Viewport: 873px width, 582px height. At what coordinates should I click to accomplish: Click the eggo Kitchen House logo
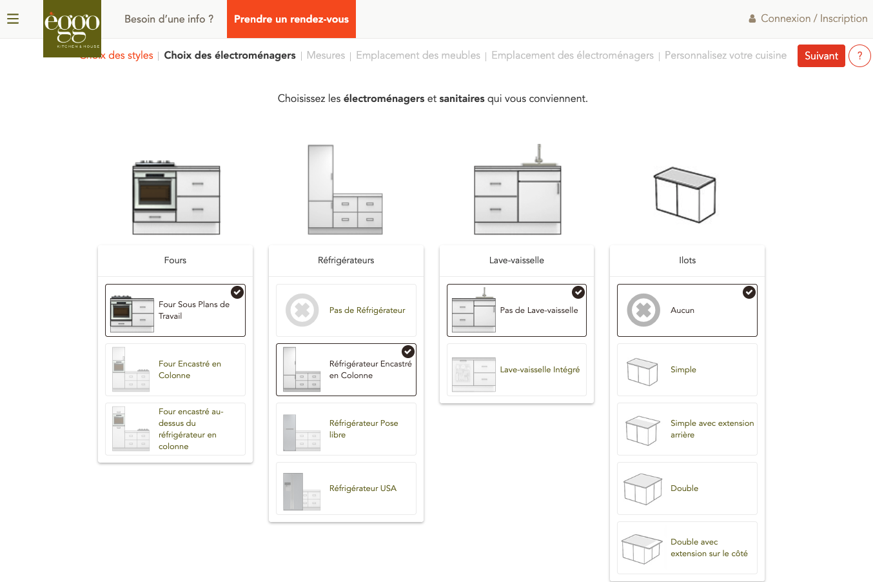72,28
